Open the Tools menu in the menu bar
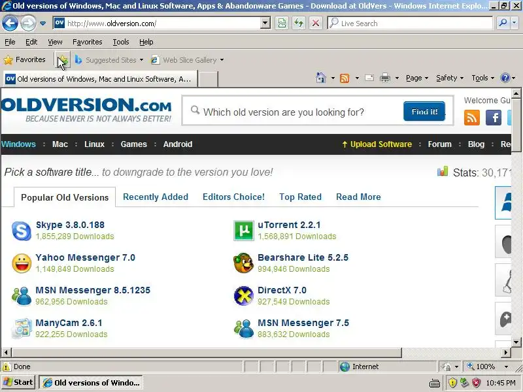523x392 pixels. point(121,42)
